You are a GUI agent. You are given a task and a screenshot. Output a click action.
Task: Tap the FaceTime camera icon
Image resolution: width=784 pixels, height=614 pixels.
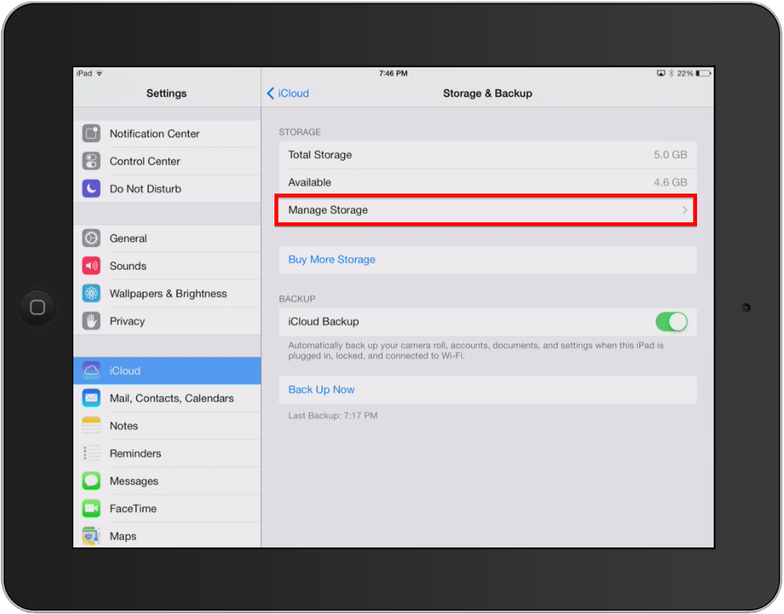tap(91, 508)
